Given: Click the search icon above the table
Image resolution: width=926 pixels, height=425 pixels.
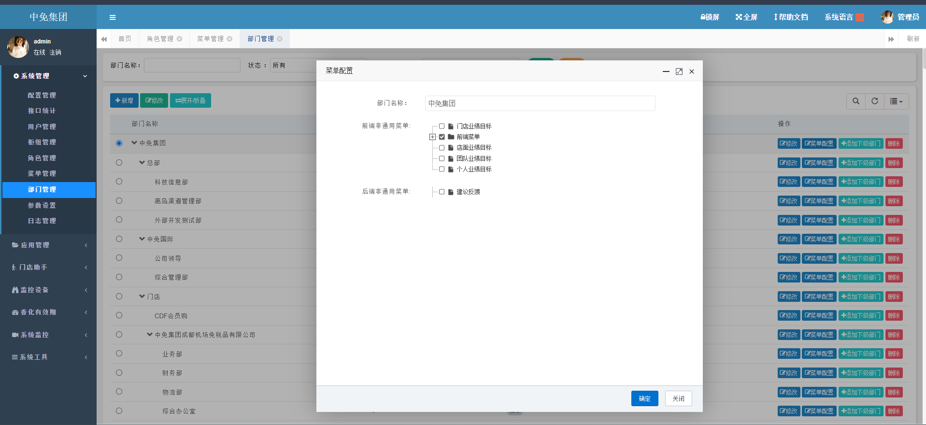Looking at the screenshot, I should 855,101.
